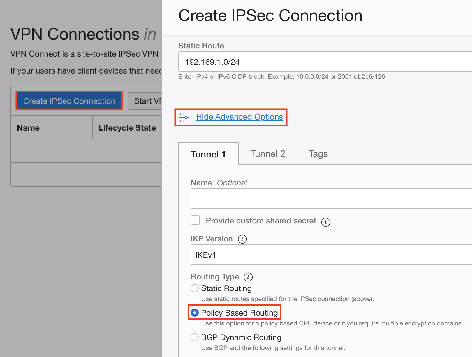
Task: Switch to the Tunnel 2 tab
Action: (267, 154)
